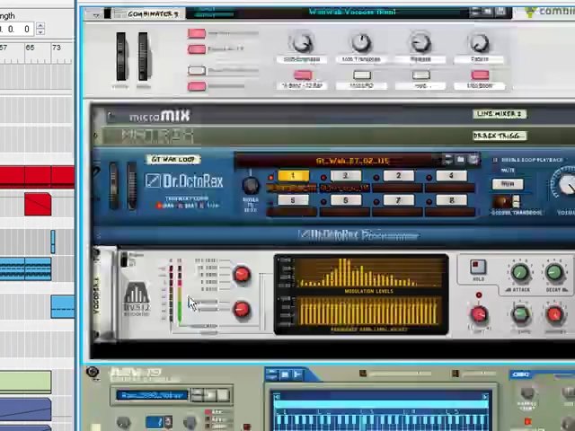Viewport: 575px width, 431px height.
Task: Click the LINE MIXER 2 name label
Action: point(500,114)
